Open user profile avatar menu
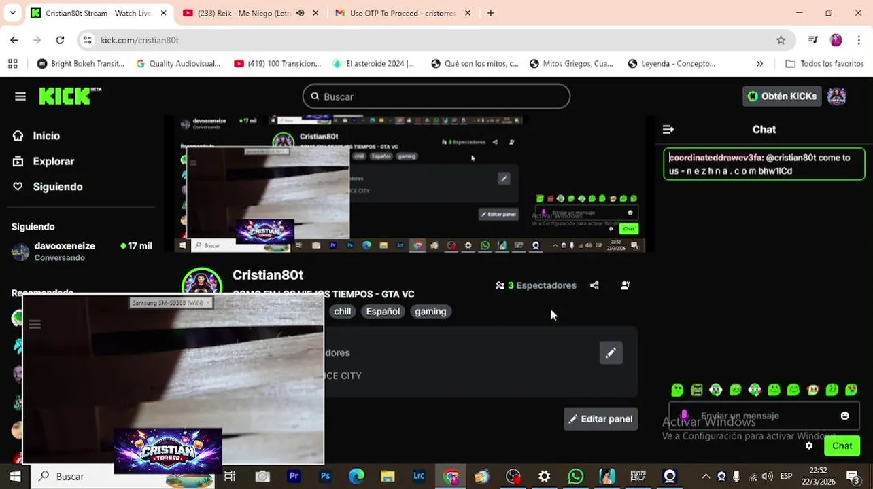The image size is (873, 489). tap(837, 96)
